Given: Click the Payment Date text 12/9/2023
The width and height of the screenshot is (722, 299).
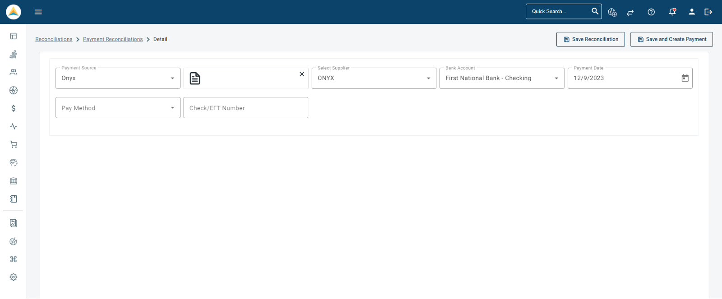Looking at the screenshot, I should point(589,78).
